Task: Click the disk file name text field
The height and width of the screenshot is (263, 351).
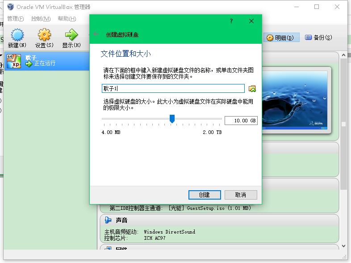Action: click(x=173, y=88)
